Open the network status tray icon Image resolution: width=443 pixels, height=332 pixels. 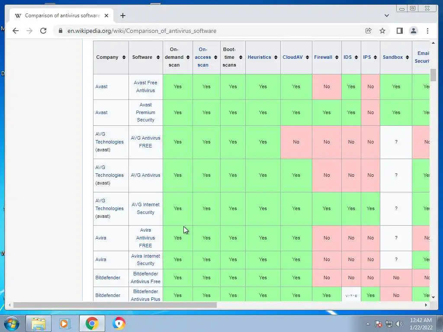point(389,324)
